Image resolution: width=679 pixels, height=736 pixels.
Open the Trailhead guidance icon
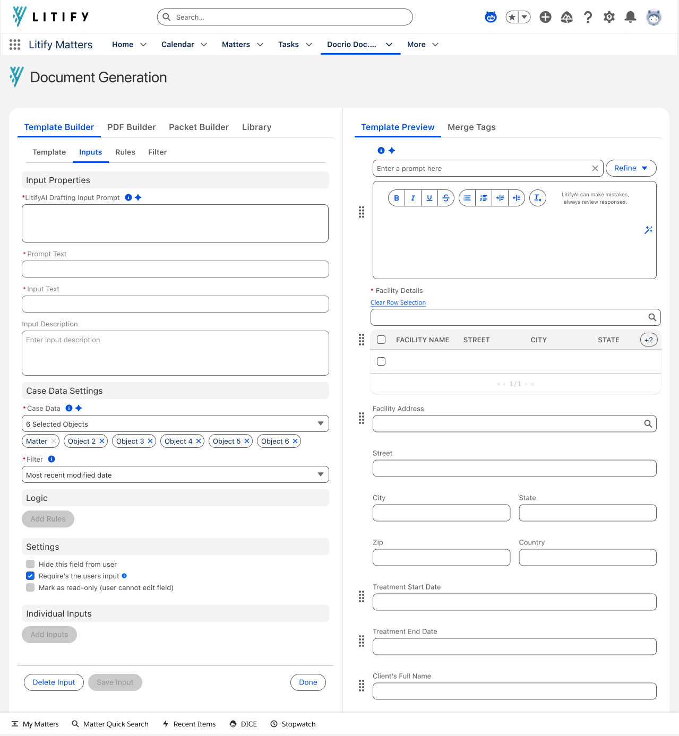coord(566,17)
